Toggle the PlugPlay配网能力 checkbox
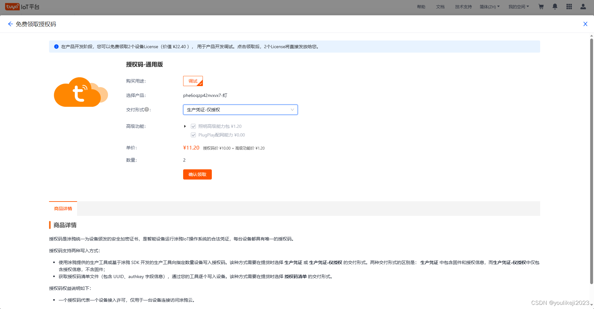594x309 pixels. (x=193, y=135)
